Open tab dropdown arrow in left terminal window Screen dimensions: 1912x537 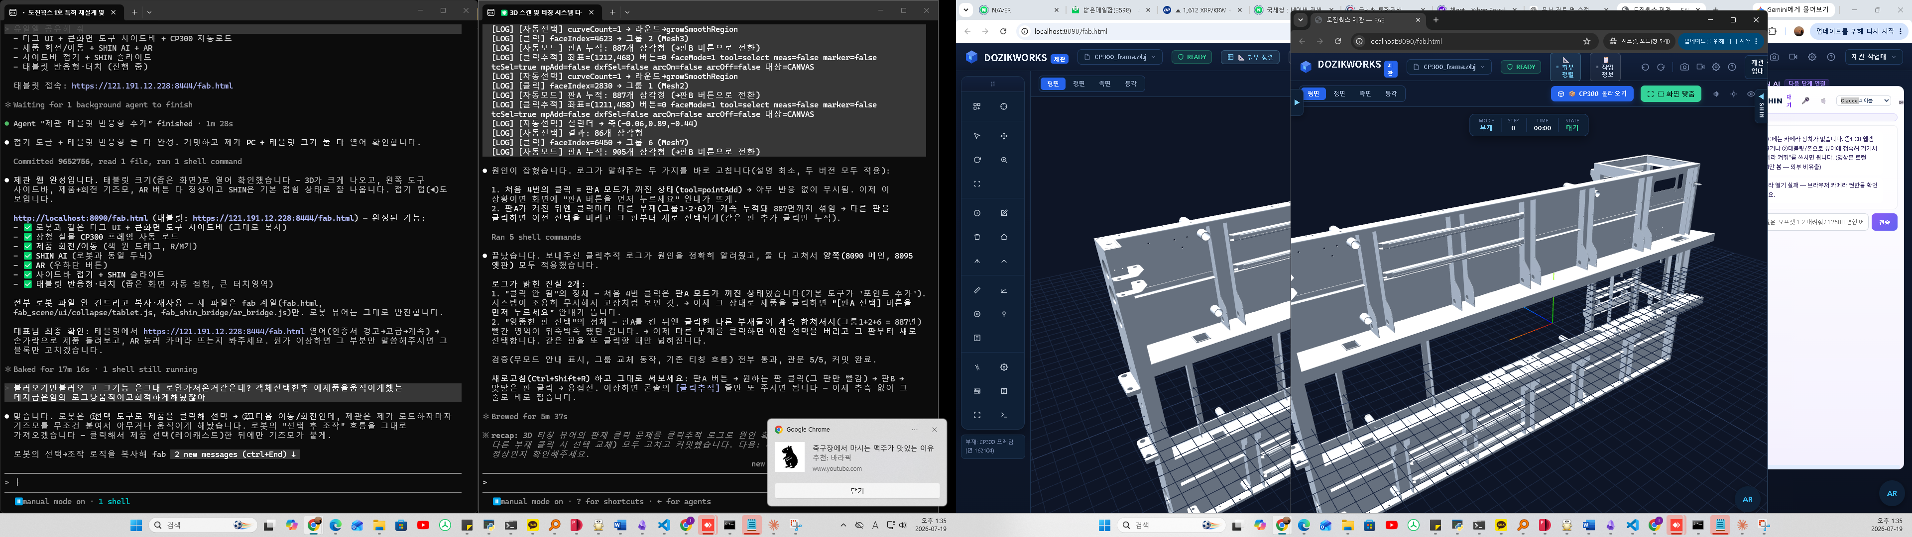tap(149, 12)
